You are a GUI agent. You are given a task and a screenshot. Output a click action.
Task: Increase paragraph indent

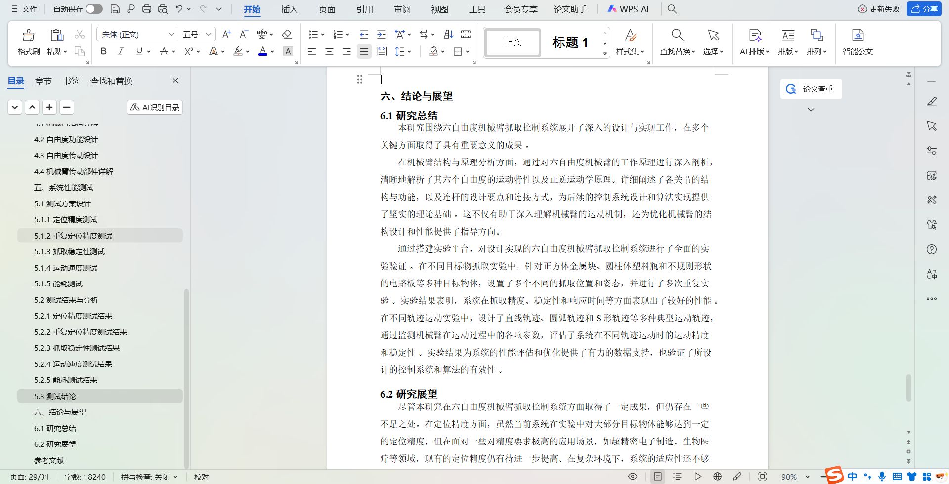[381, 34]
